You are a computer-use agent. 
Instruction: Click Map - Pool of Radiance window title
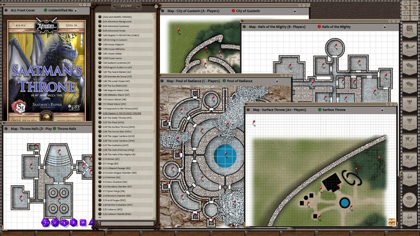(193, 81)
